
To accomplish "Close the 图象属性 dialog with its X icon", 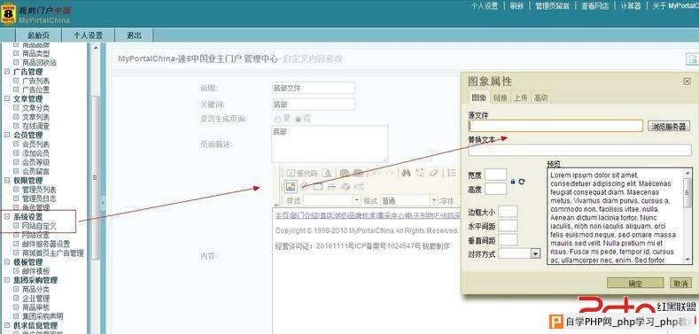I will point(687,82).
